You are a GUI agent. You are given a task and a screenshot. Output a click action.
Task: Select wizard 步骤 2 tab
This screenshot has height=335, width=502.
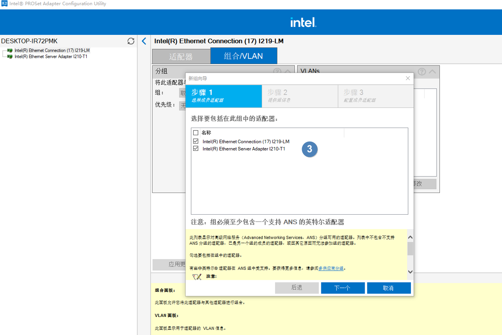coord(300,96)
